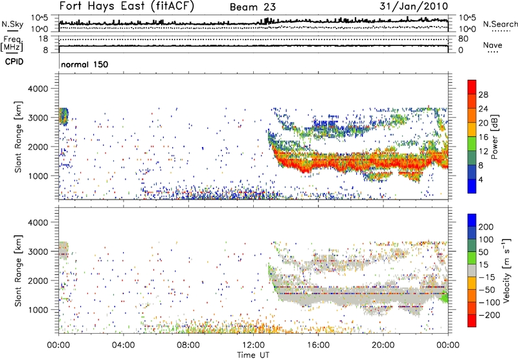518x359 pixels.
Task: Click the 'N.Search' legend label
Action: pyautogui.click(x=500, y=24)
